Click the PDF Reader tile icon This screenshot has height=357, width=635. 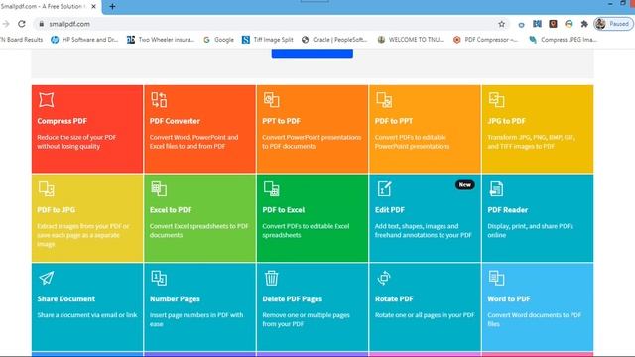[x=496, y=188]
